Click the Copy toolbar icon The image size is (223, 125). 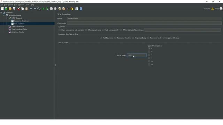pyautogui.click(x=22, y=9)
